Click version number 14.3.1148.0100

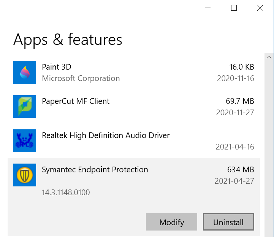pyautogui.click(x=66, y=192)
